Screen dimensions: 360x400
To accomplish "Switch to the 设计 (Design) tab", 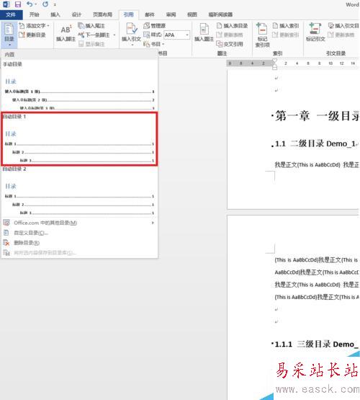I will 76,14.
